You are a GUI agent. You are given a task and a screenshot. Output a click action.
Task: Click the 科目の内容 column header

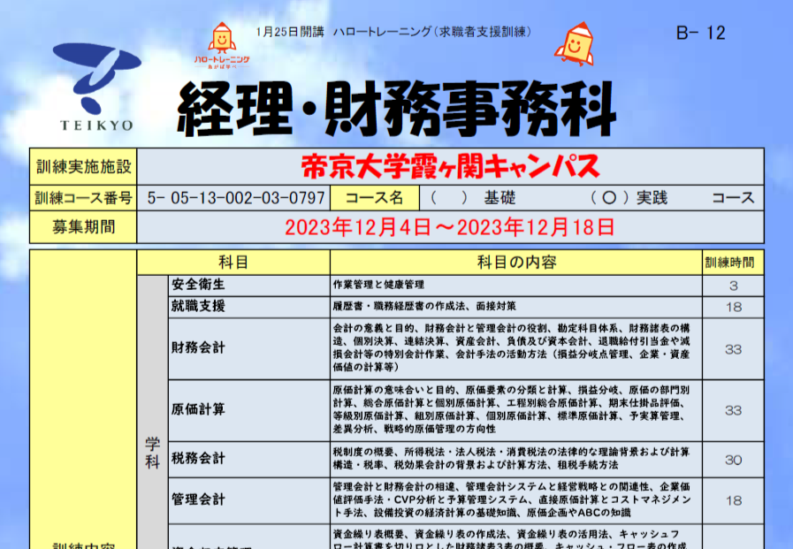click(516, 263)
